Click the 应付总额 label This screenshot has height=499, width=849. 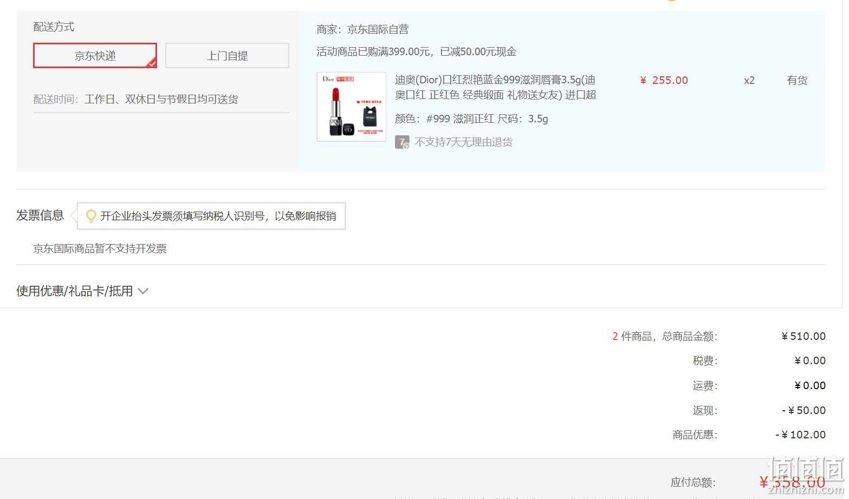coord(693,482)
